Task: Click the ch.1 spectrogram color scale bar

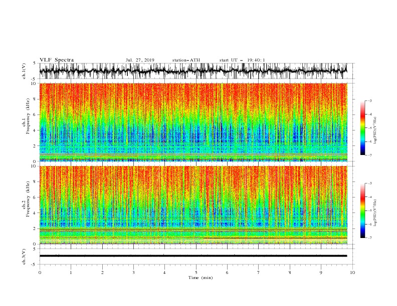Action: point(362,128)
